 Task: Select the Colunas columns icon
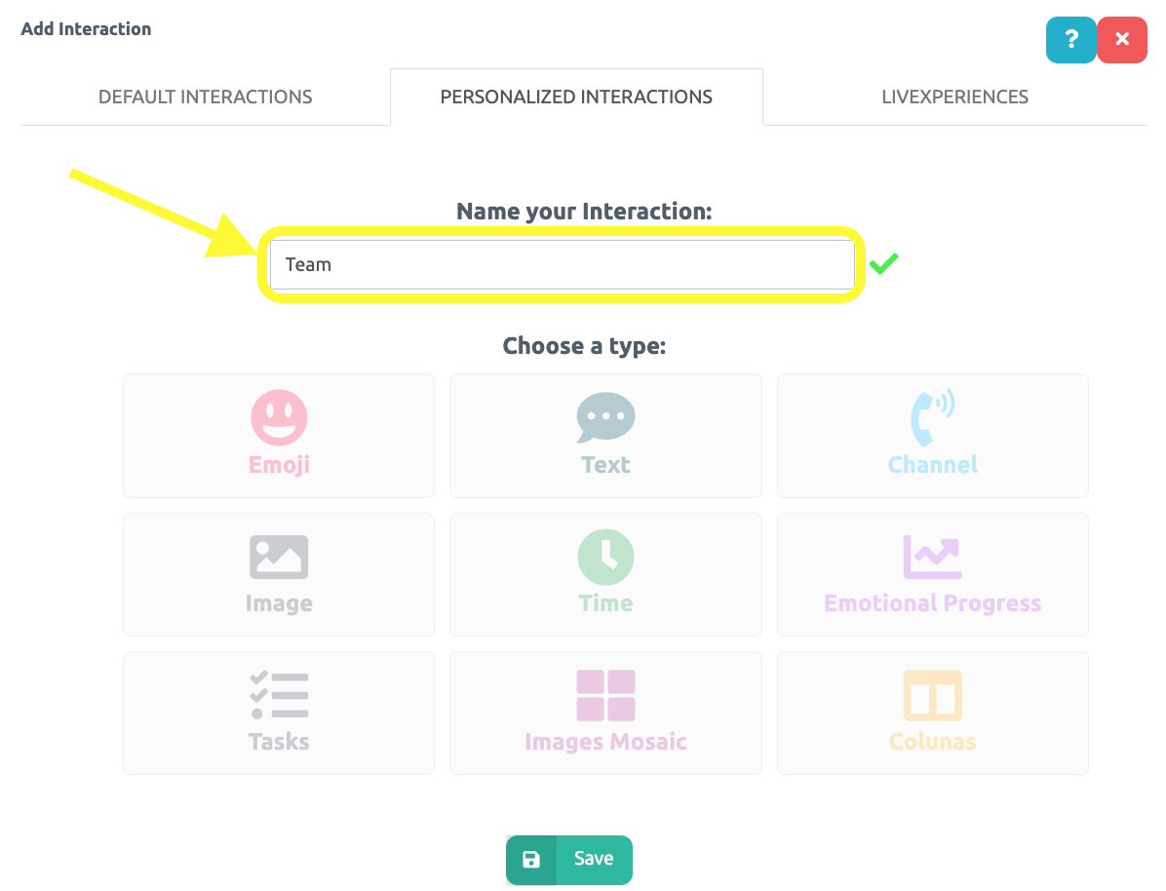click(x=932, y=693)
